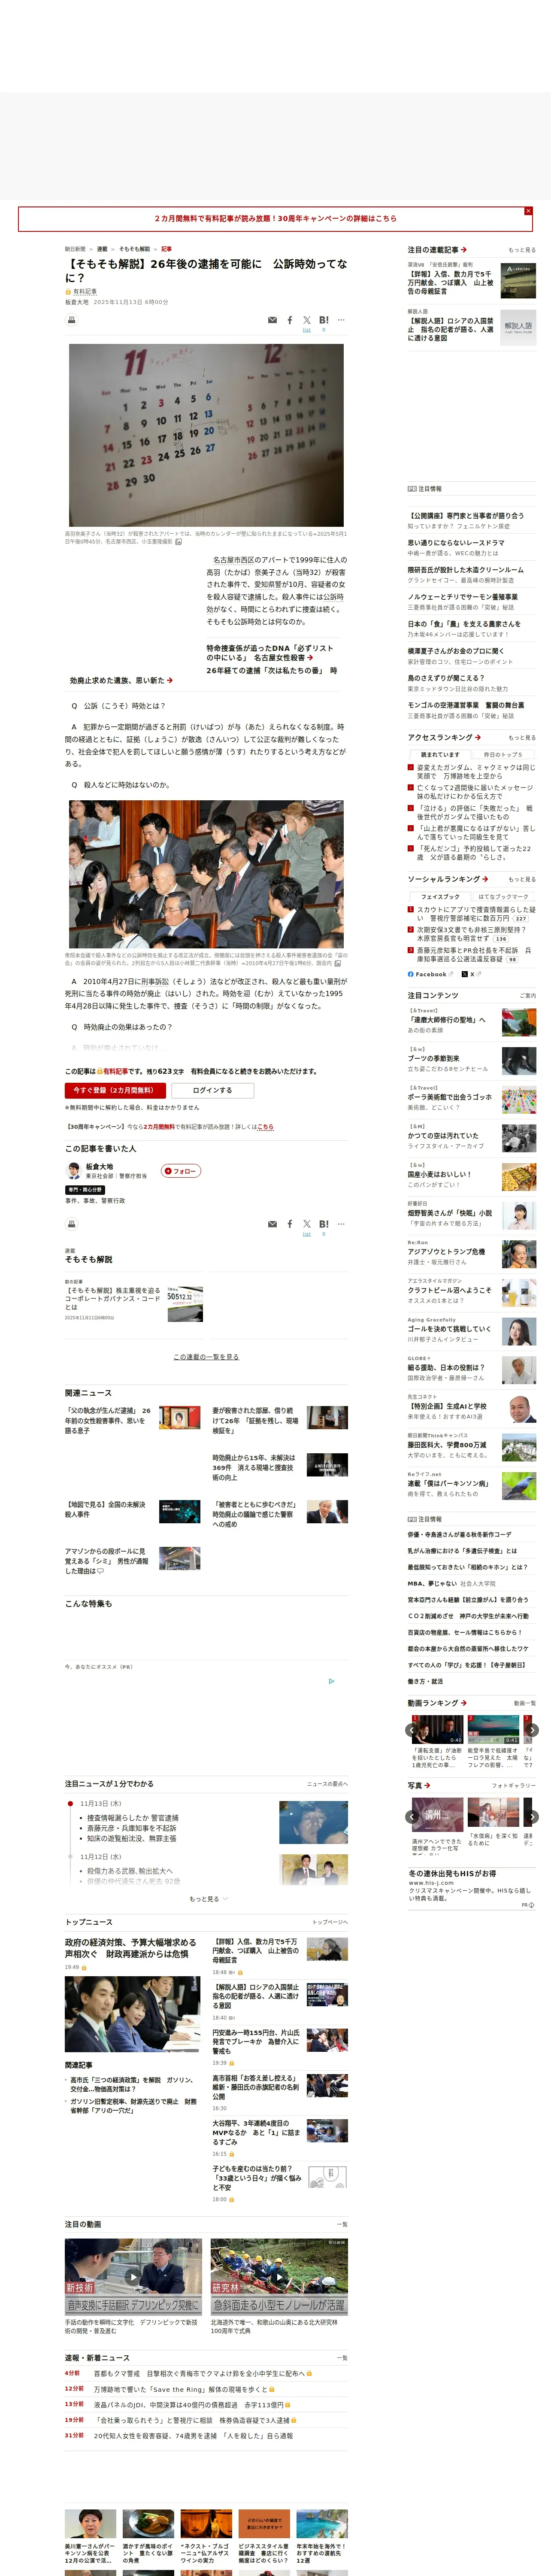
Task: Enlarge the calendar photo in the article
Action: (x=206, y=435)
